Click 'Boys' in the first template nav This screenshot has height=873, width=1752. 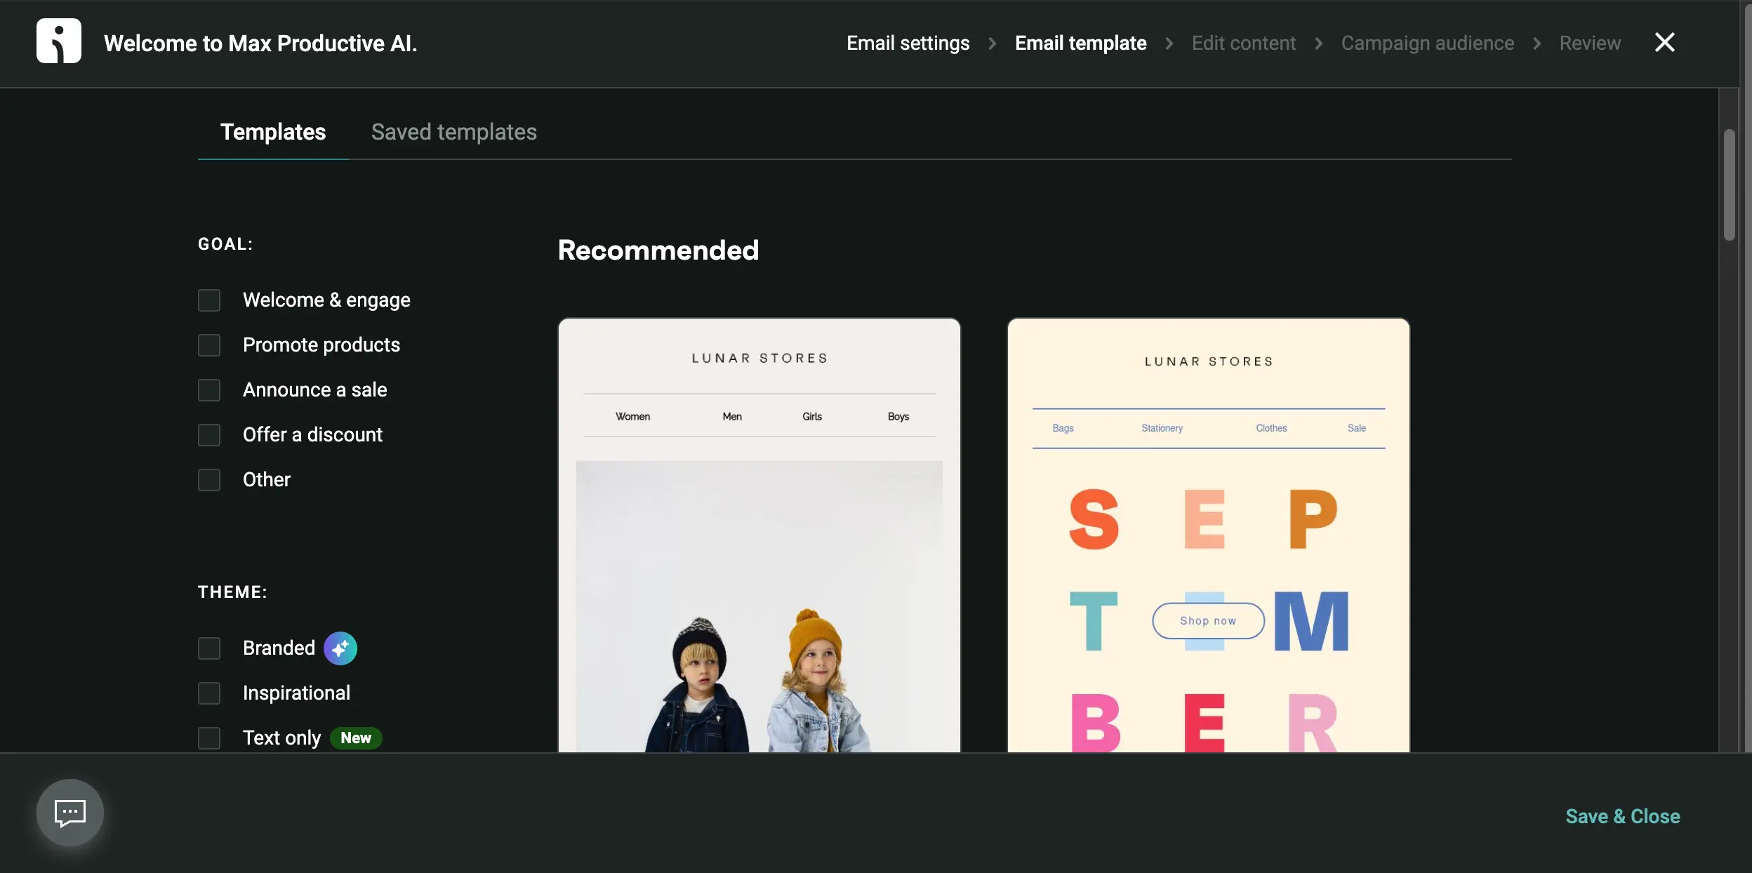pyautogui.click(x=898, y=416)
